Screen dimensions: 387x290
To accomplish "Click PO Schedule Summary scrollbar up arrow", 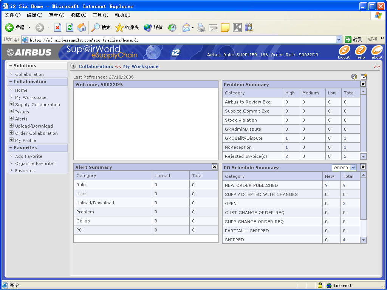I will 363,175.
